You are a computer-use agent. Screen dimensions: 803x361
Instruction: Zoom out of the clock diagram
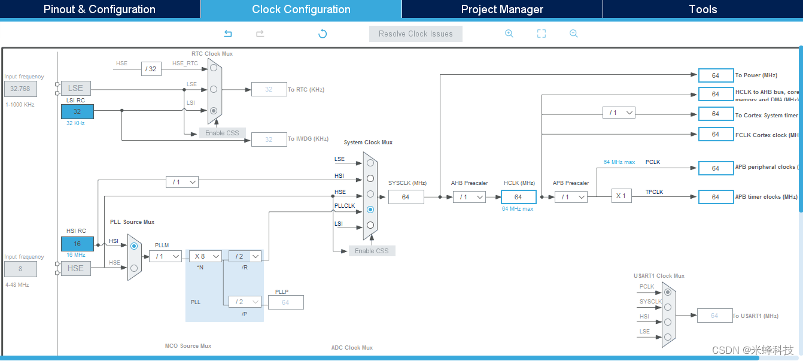[x=574, y=34]
